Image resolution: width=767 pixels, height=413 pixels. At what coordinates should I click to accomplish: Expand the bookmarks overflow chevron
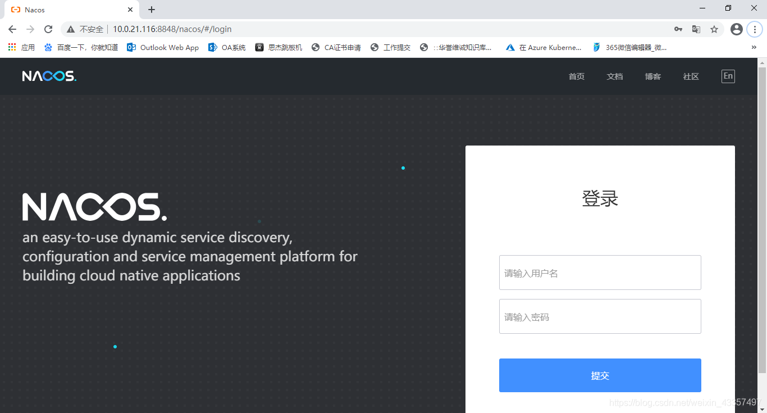click(754, 48)
